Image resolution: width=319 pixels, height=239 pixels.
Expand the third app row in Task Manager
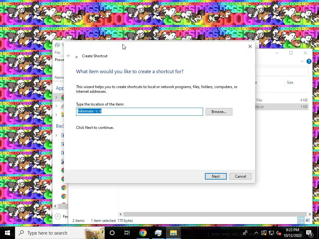[x=56, y=115]
